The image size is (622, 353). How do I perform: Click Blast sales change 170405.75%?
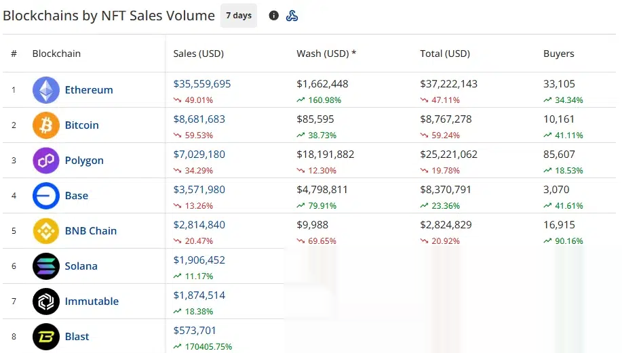[203, 347]
